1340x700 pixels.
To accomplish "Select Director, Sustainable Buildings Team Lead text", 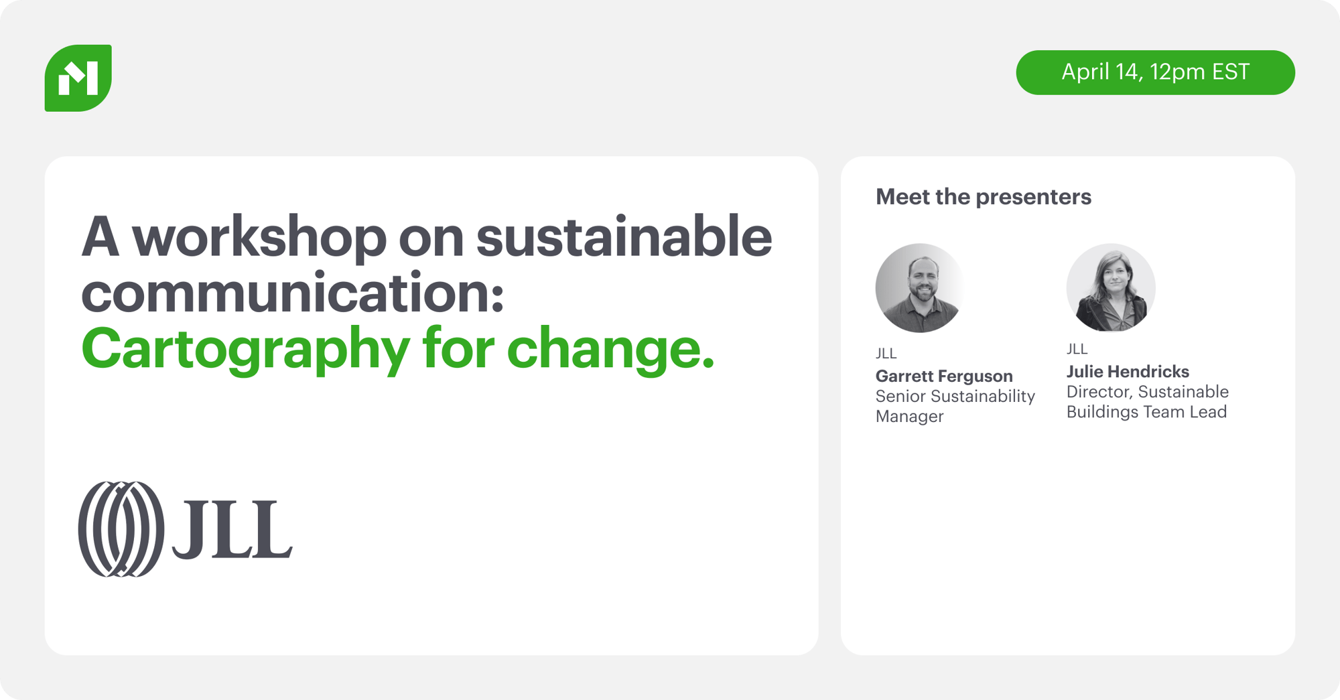I will [1148, 401].
